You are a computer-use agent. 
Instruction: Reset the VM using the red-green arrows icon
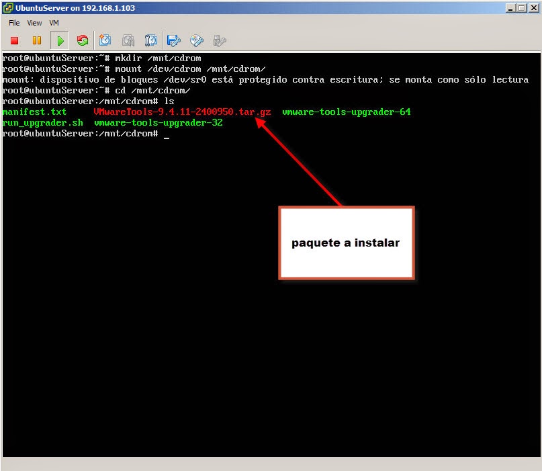pos(83,41)
